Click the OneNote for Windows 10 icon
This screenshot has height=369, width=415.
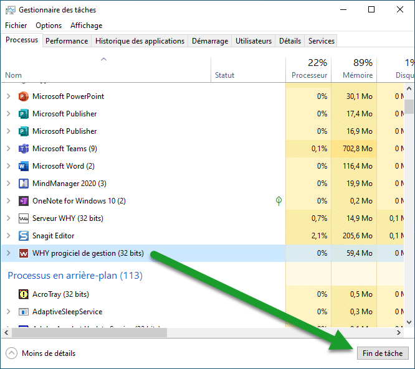click(x=23, y=201)
